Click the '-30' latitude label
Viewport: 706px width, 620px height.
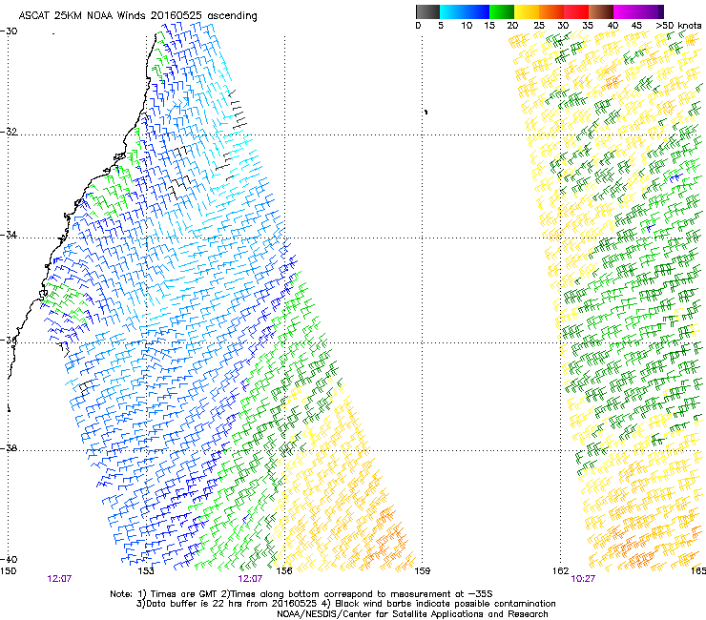[9, 31]
